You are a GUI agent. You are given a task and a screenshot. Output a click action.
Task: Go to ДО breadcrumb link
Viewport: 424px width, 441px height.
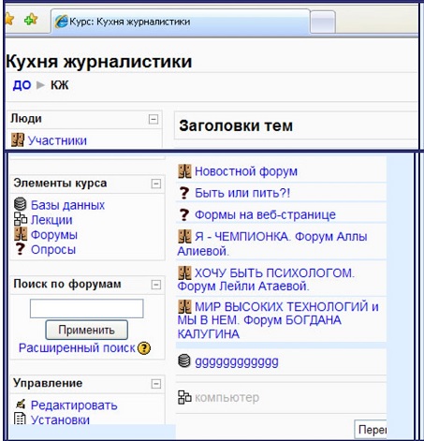pyautogui.click(x=22, y=85)
